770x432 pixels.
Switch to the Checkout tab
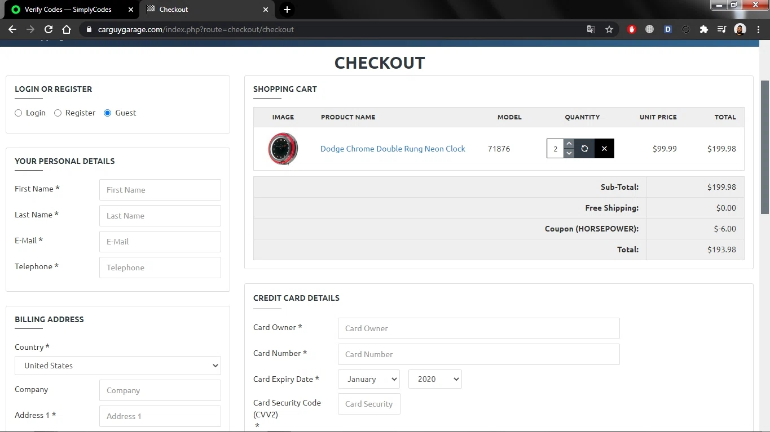click(206, 10)
